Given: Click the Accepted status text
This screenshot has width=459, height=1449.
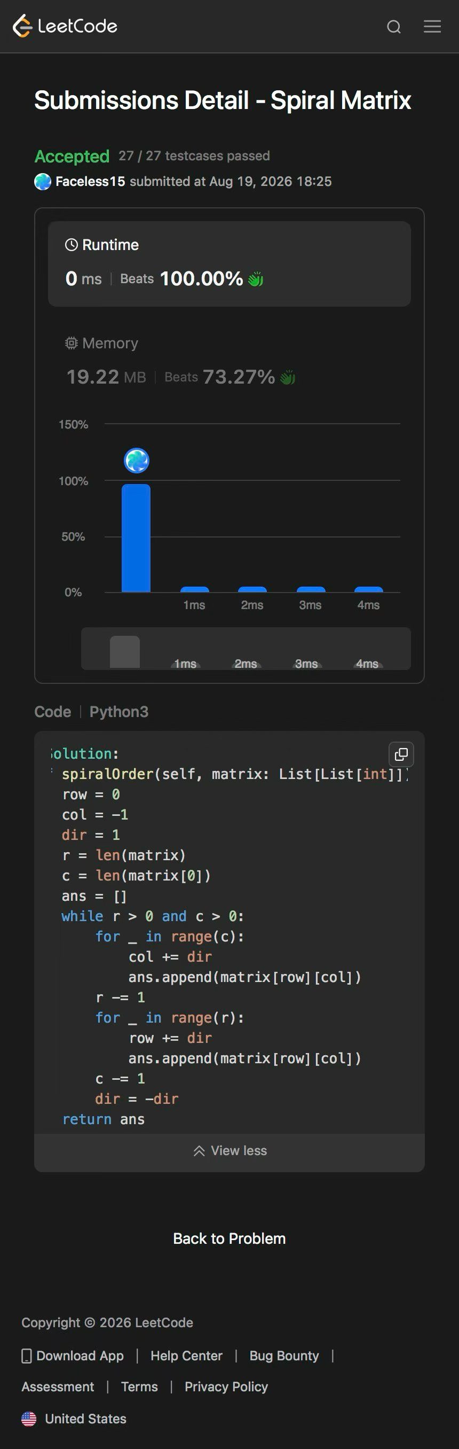Looking at the screenshot, I should (72, 157).
